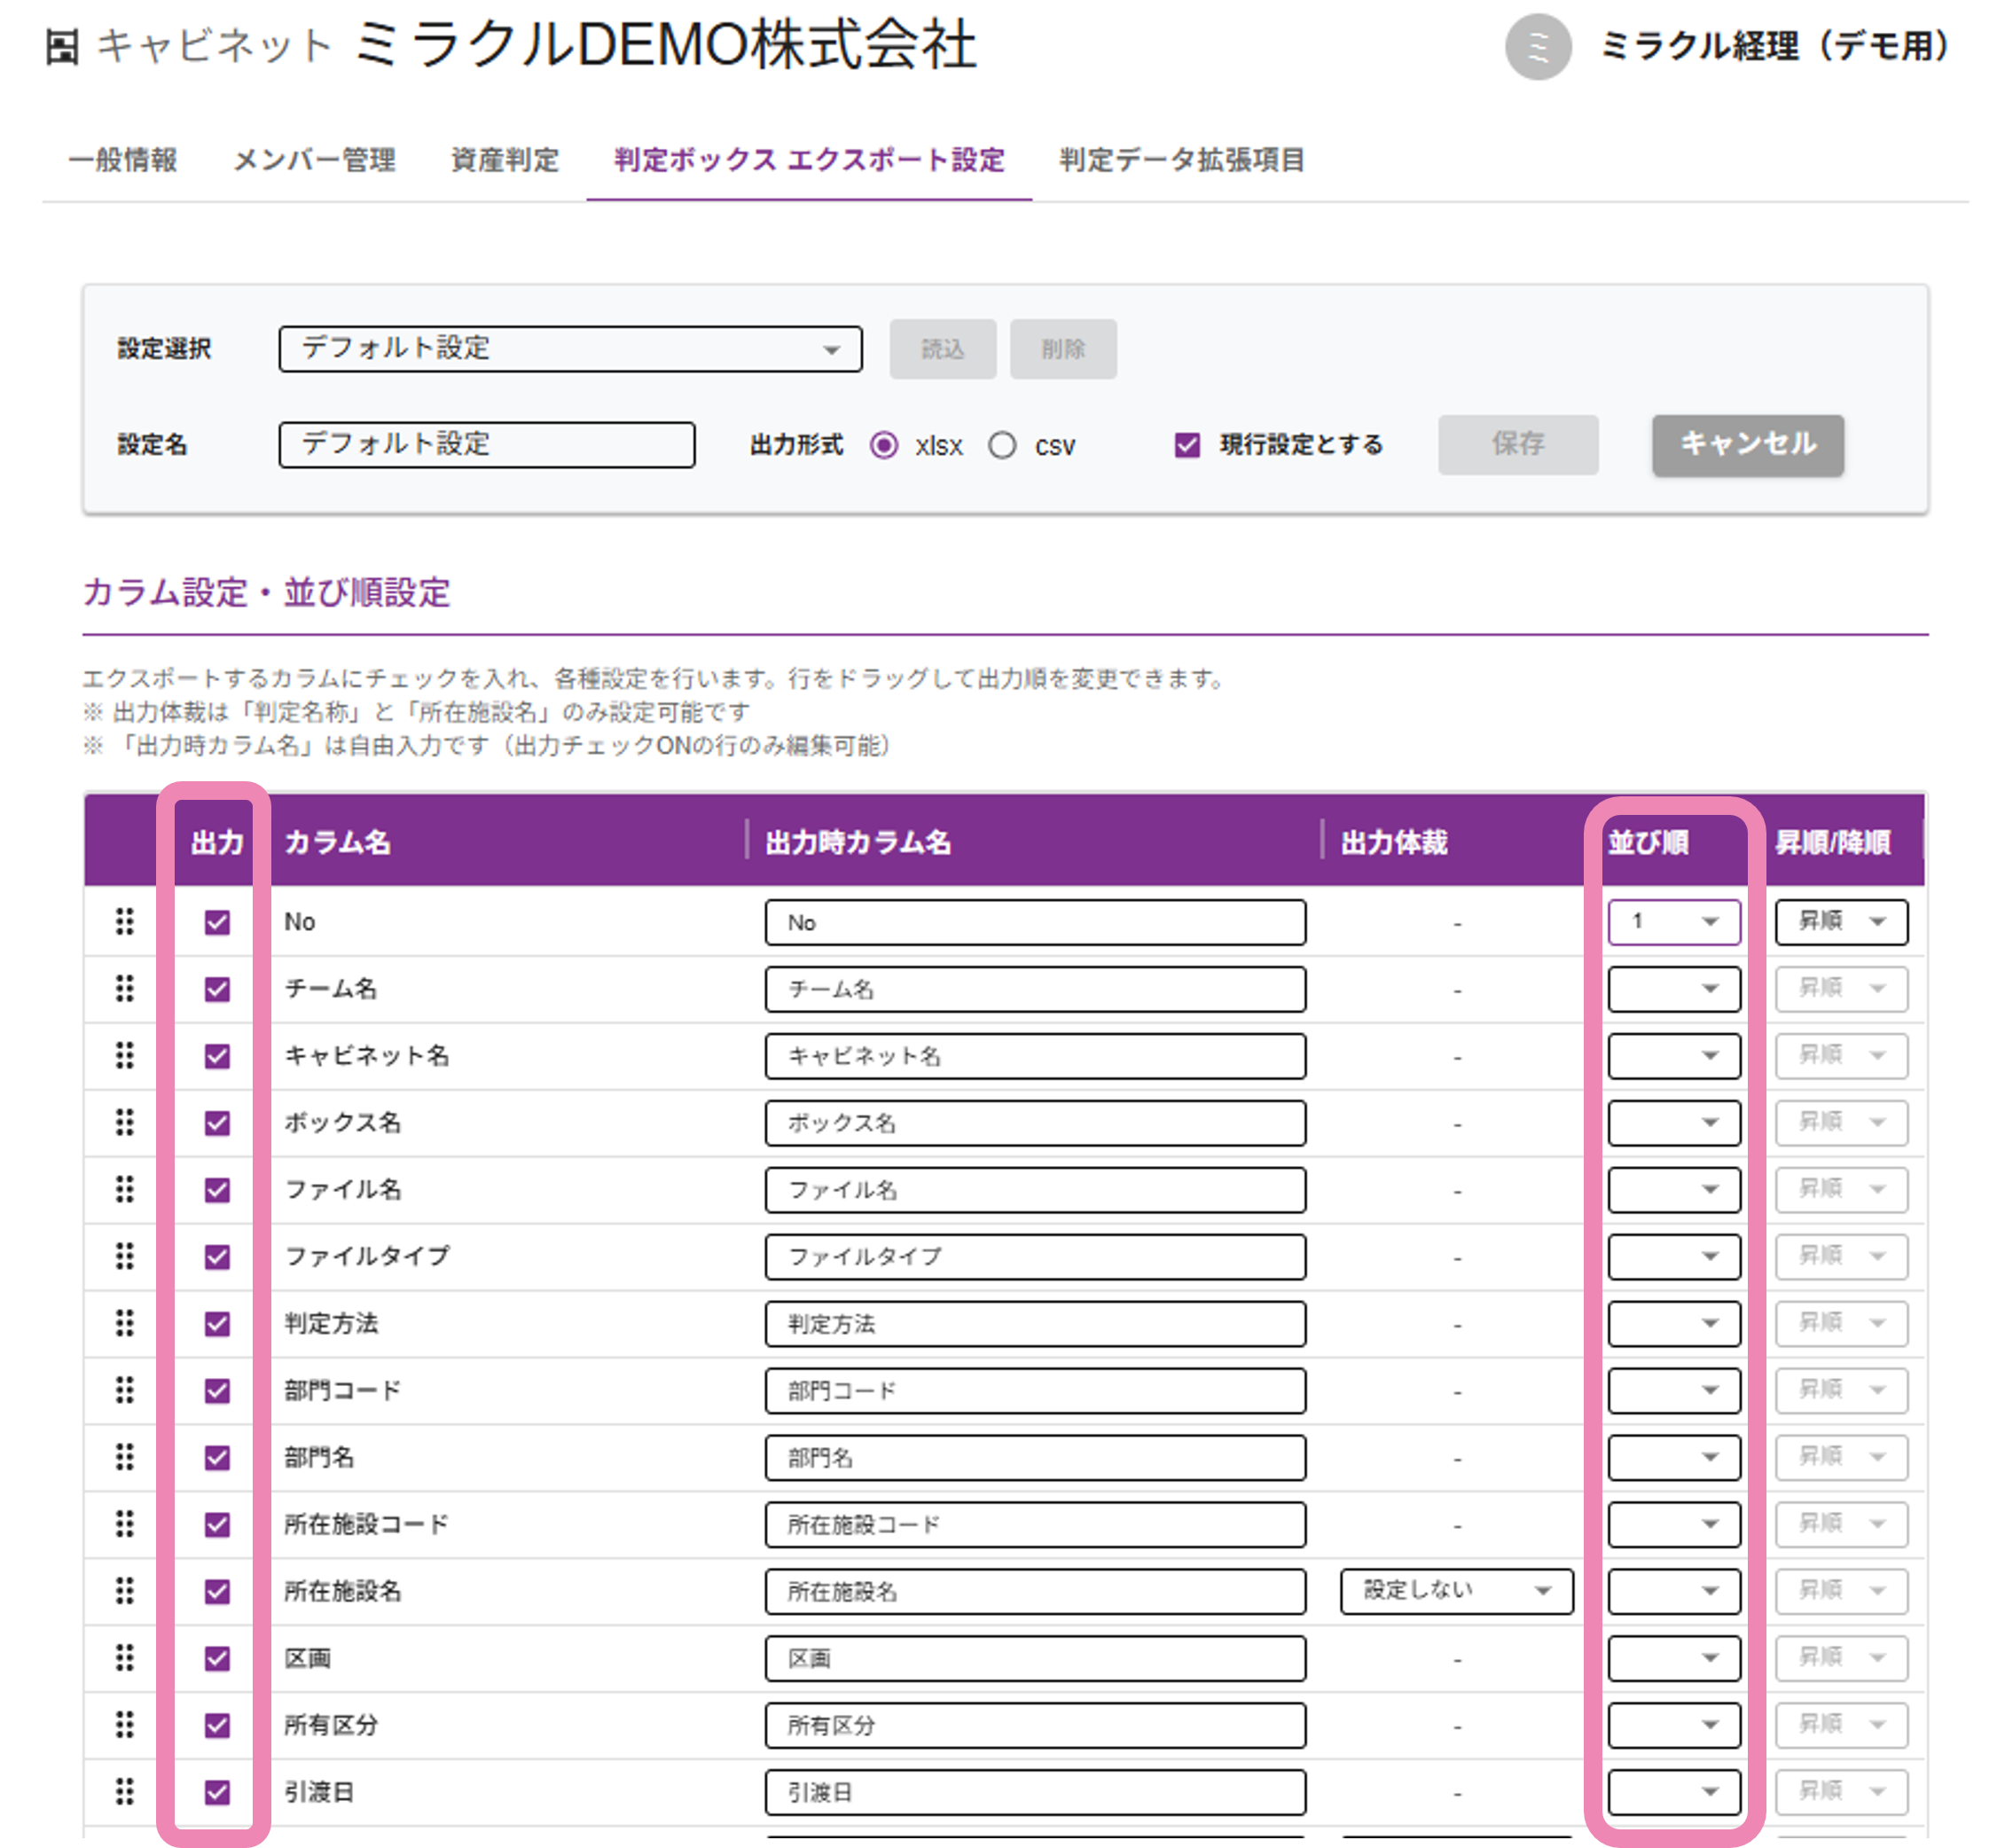The width and height of the screenshot is (2005, 1848).
Task: Grab the drag handle for 区画 row
Action: (124, 1658)
